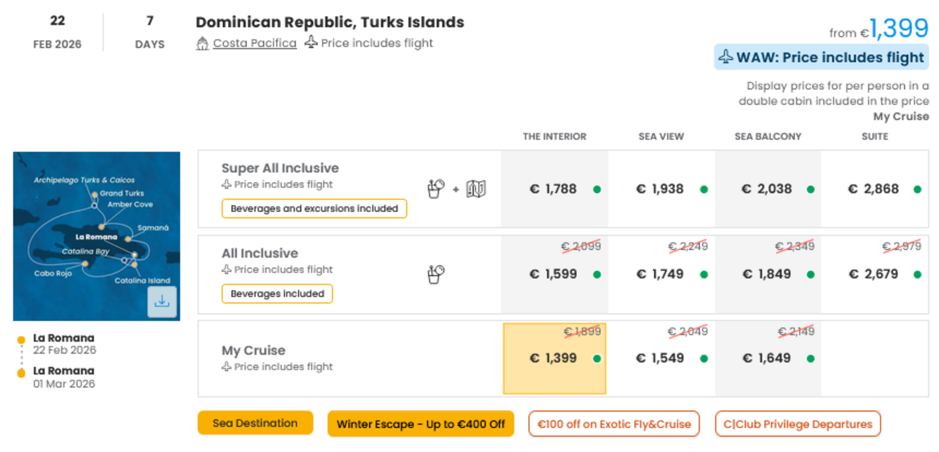Download the itinerary map image
939x452 pixels.
pyautogui.click(x=162, y=301)
